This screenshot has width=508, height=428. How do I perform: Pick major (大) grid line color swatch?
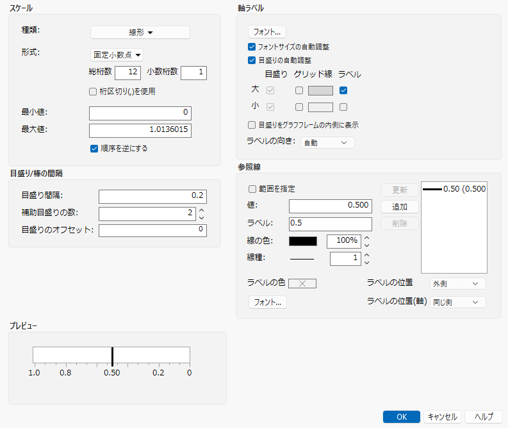[x=320, y=91]
